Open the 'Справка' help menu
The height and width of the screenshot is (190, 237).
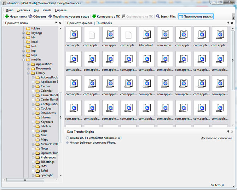(60, 10)
